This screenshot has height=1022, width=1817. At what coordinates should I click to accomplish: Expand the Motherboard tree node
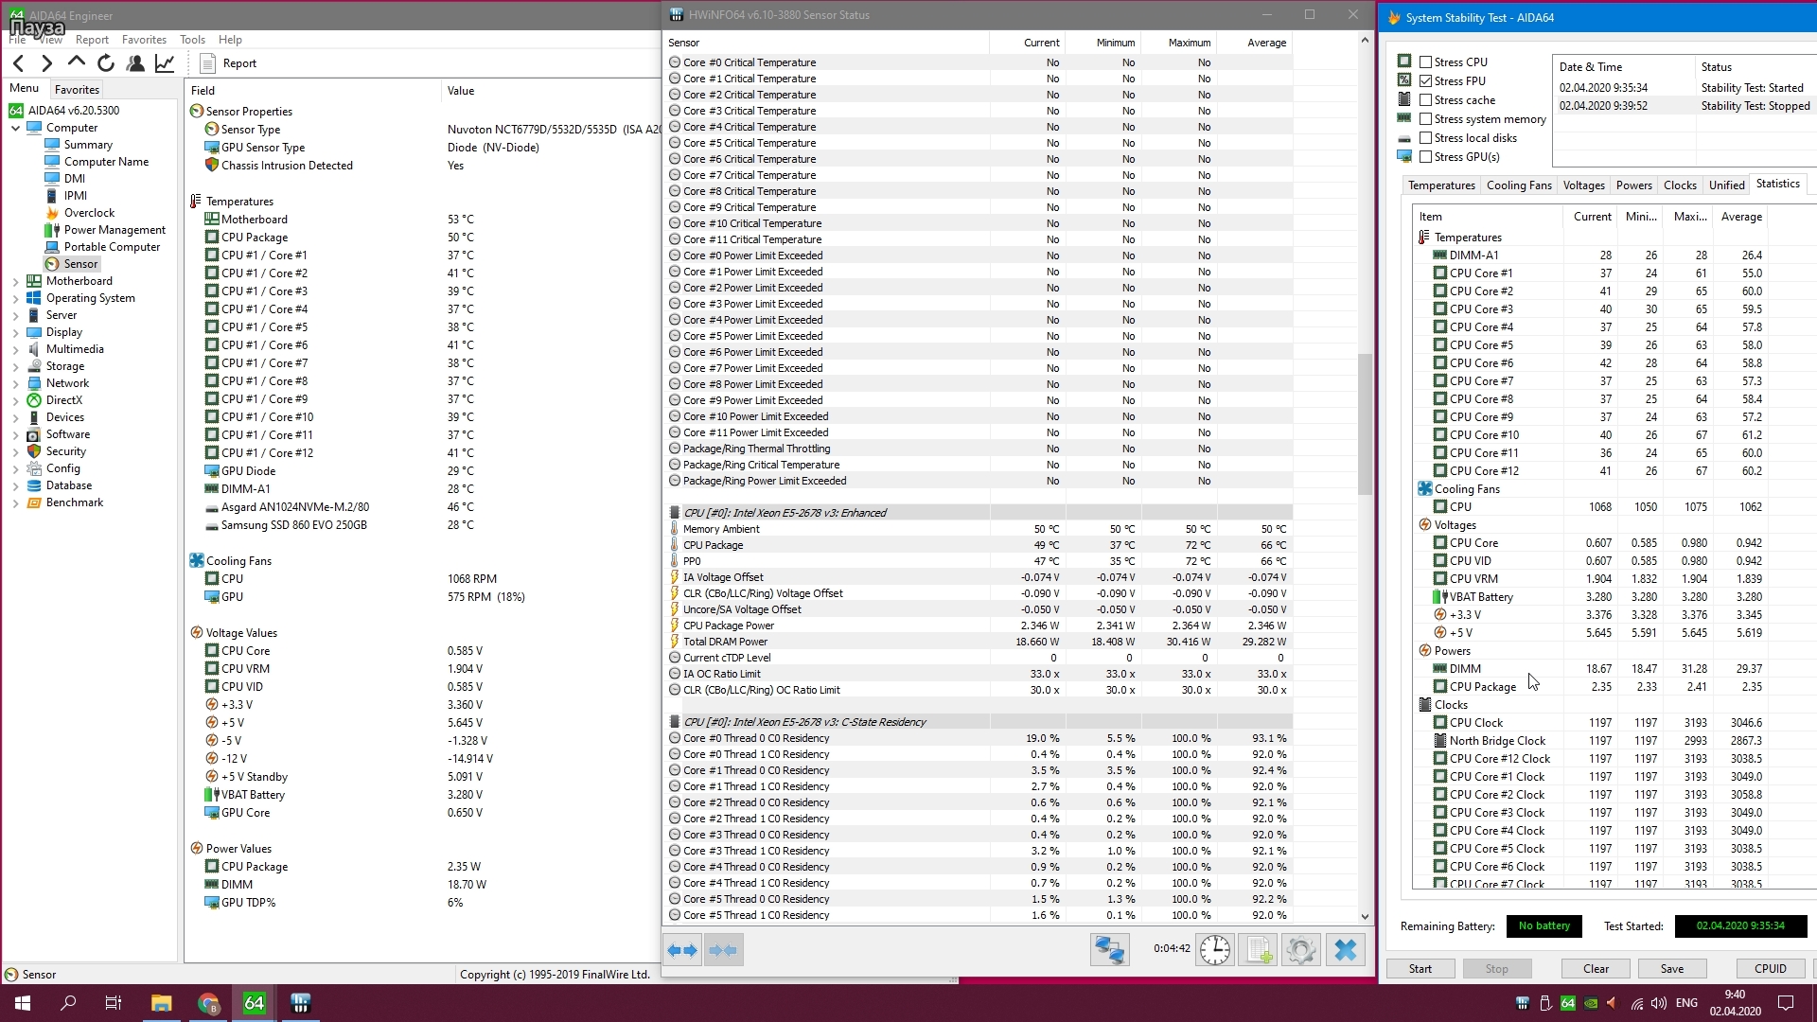pos(15,281)
